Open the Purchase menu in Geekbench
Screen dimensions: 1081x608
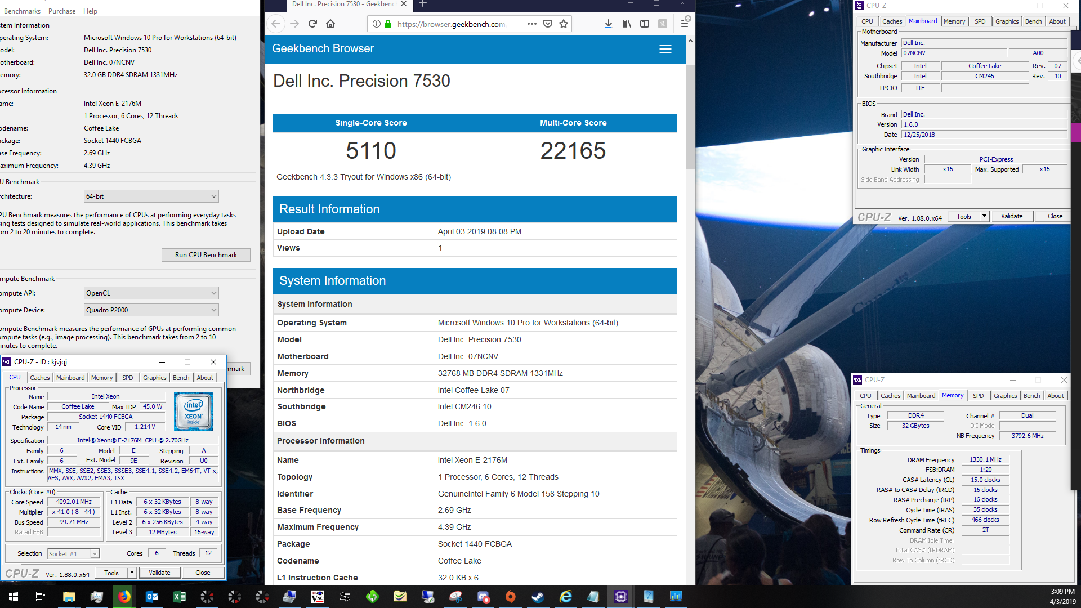click(62, 11)
